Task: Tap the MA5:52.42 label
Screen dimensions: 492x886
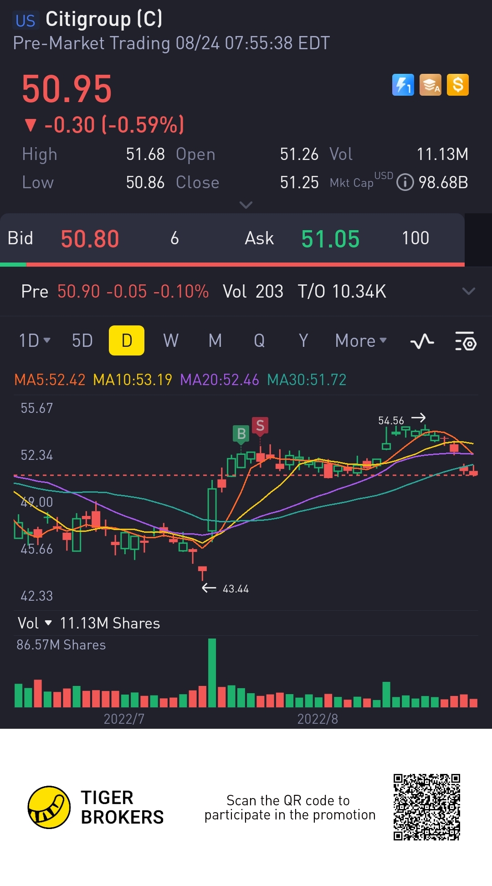Action: click(x=50, y=380)
